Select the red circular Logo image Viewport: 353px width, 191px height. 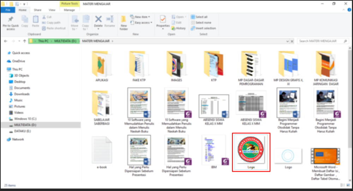(251, 152)
